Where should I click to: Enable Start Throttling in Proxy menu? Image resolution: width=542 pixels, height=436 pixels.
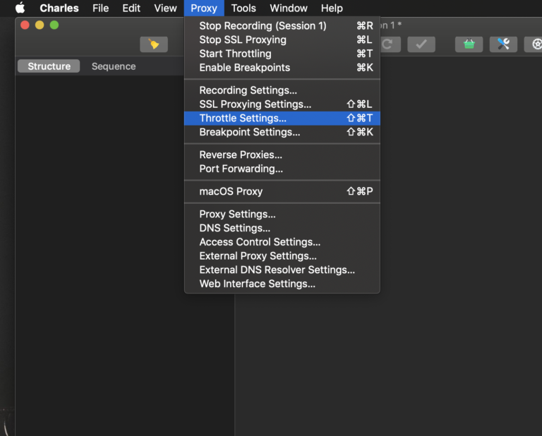[x=235, y=54]
